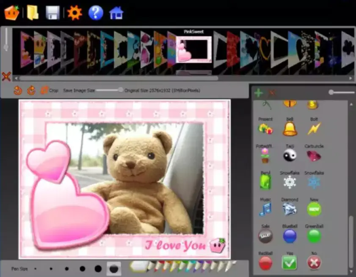The image size is (356, 277).
Task: Click the rotate left icon
Action: (x=18, y=90)
